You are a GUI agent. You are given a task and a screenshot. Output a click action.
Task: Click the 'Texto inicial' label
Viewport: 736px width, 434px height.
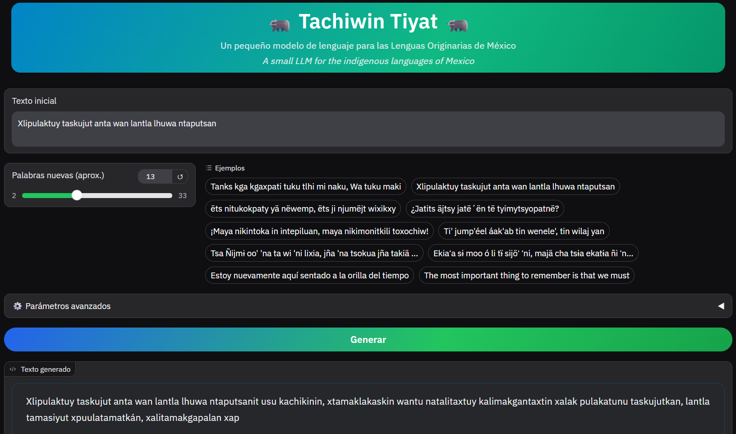click(x=34, y=101)
